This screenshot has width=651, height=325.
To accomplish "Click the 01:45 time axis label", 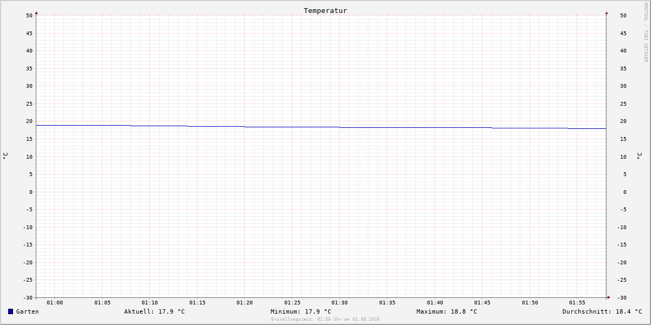I will point(482,303).
